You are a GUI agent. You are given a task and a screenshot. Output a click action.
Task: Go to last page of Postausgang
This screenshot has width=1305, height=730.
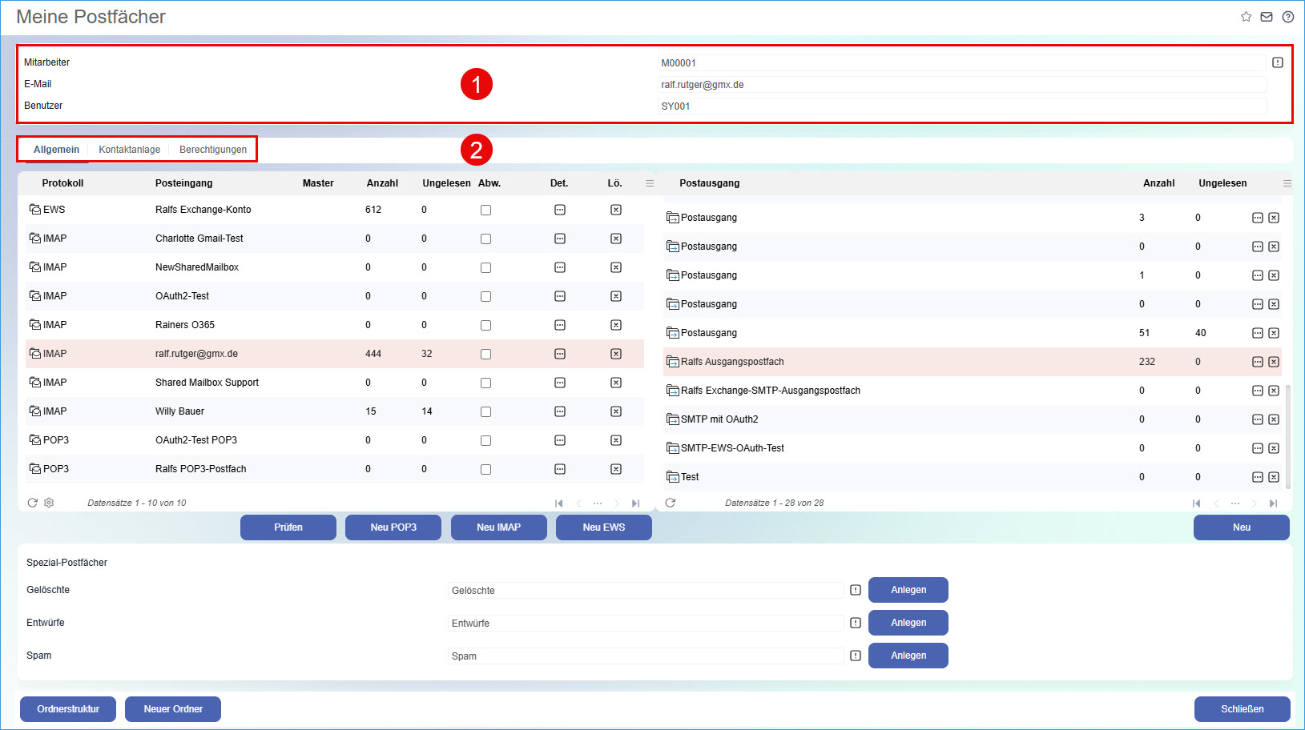[1273, 503]
